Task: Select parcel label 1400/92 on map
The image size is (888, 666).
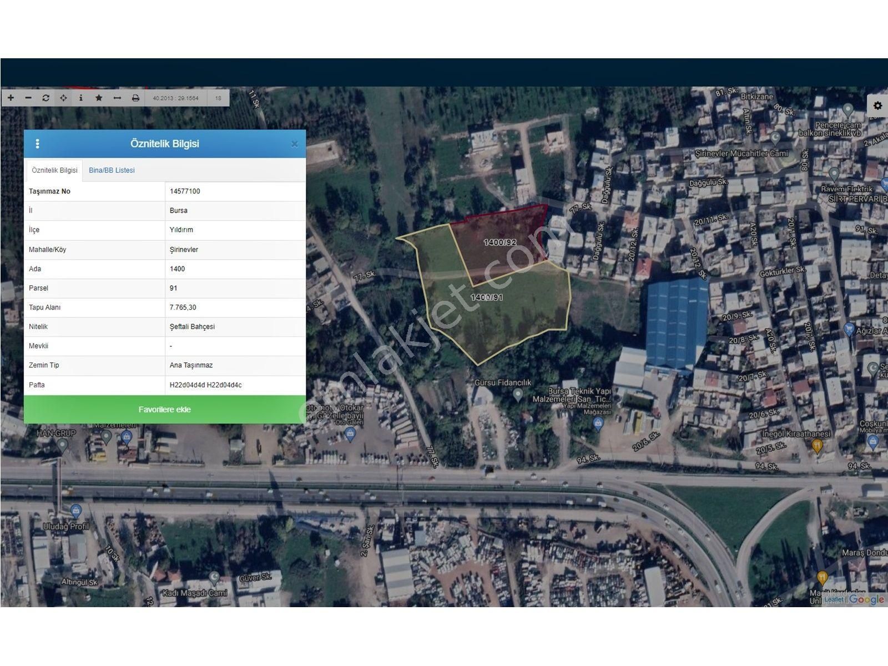Action: click(x=500, y=243)
